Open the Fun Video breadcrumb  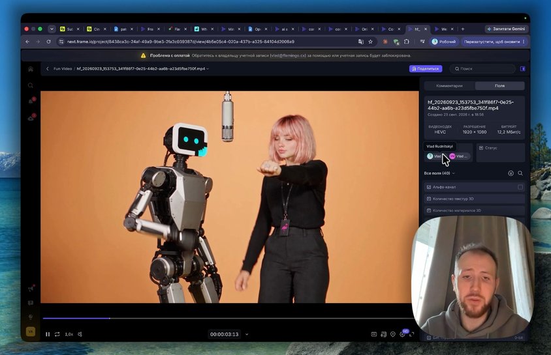(x=63, y=68)
